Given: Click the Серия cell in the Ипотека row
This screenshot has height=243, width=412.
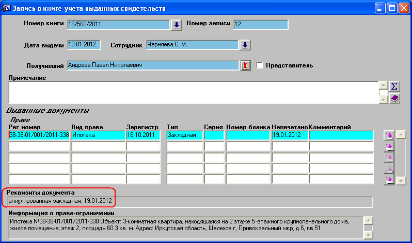Looking at the screenshot, I should pyautogui.click(x=214, y=135).
